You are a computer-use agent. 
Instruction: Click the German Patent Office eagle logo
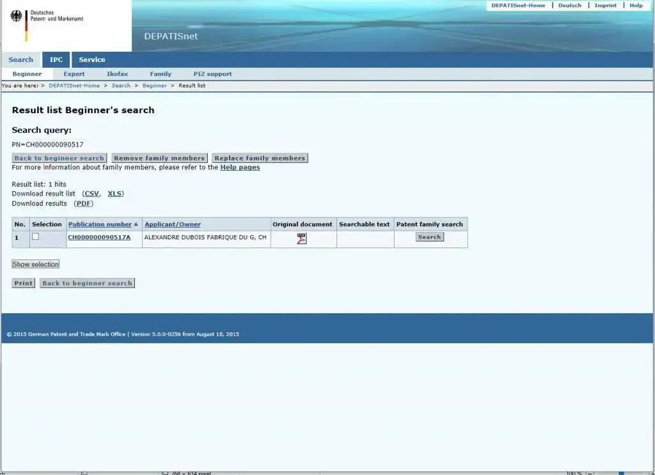[16, 16]
